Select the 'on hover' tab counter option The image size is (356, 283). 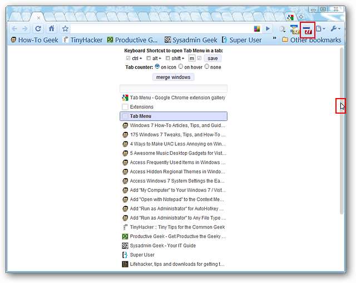181,67
